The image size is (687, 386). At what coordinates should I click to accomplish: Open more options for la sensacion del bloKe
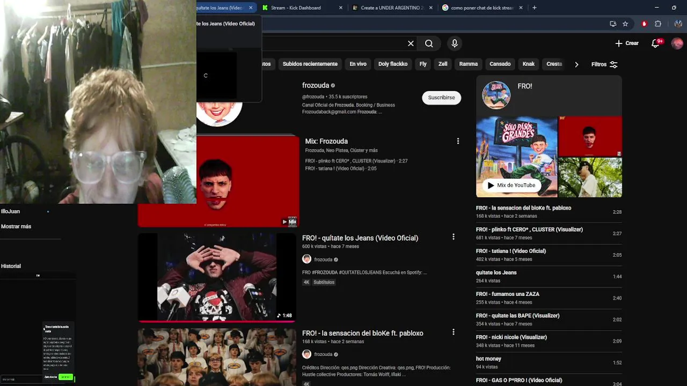click(454, 332)
